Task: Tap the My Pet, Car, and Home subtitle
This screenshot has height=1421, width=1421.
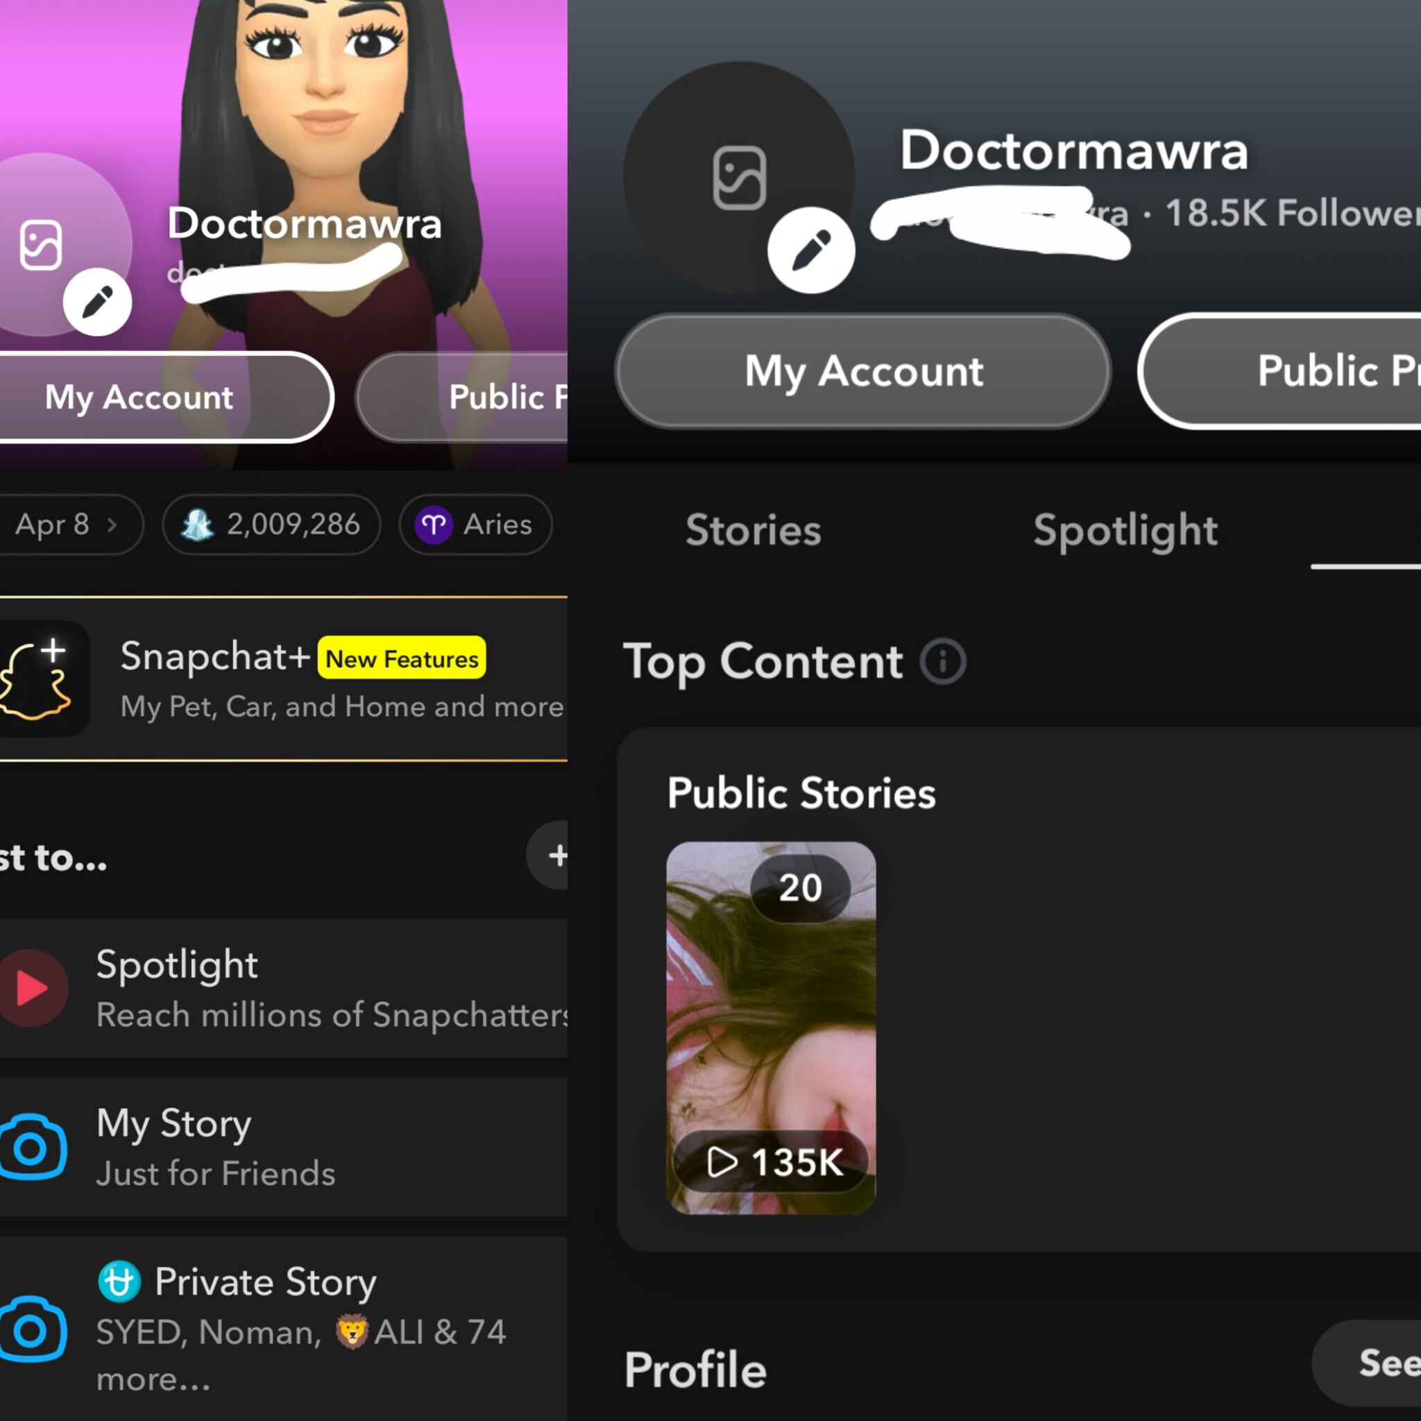Action: tap(342, 706)
